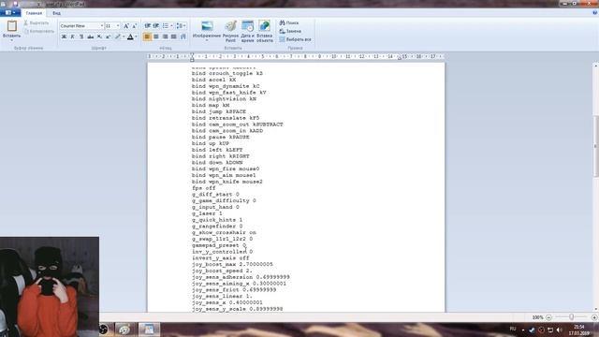Viewport: 599px width, 337px height.
Task: Toggle underline (Ч) formatting
Action: click(81, 37)
